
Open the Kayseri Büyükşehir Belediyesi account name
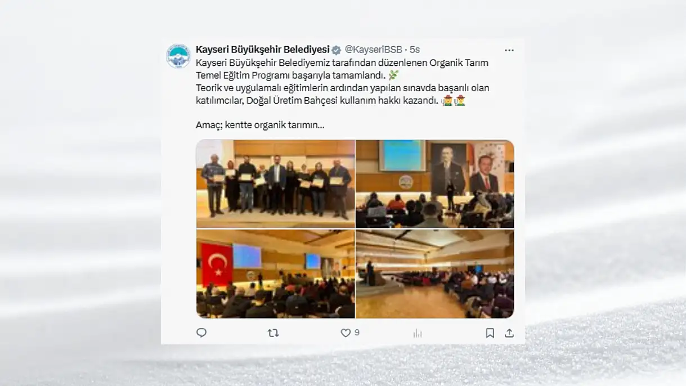tap(262, 50)
